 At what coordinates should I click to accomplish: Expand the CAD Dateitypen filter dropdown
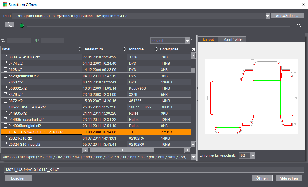[193, 157]
